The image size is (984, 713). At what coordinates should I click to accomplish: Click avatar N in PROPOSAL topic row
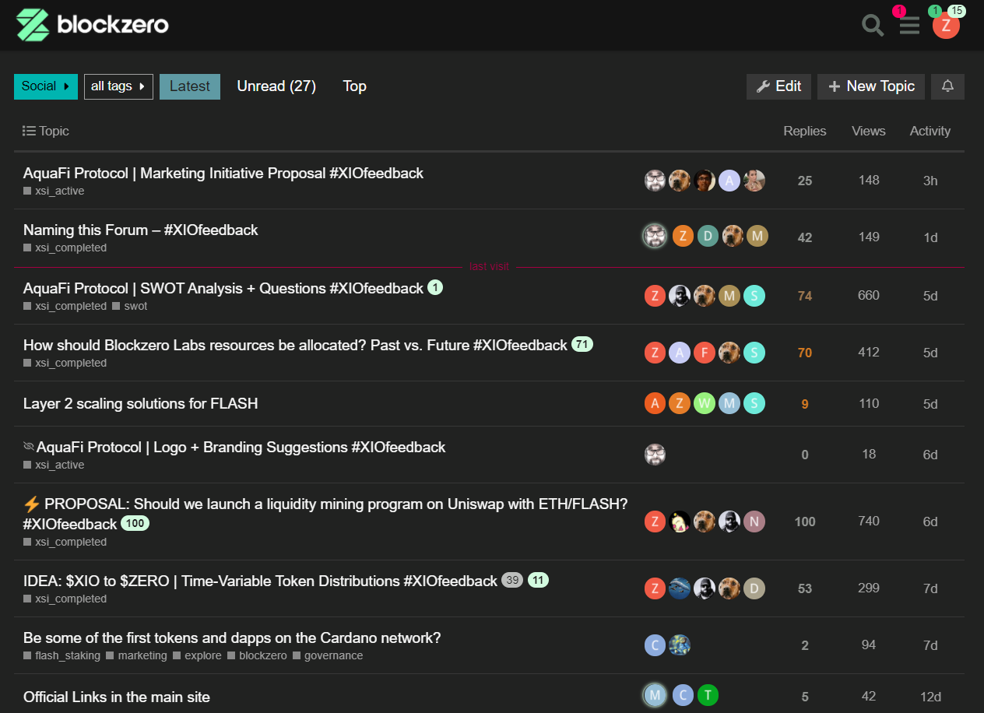click(754, 522)
